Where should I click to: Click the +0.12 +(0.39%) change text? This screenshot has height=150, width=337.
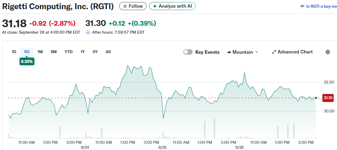pos(132,23)
